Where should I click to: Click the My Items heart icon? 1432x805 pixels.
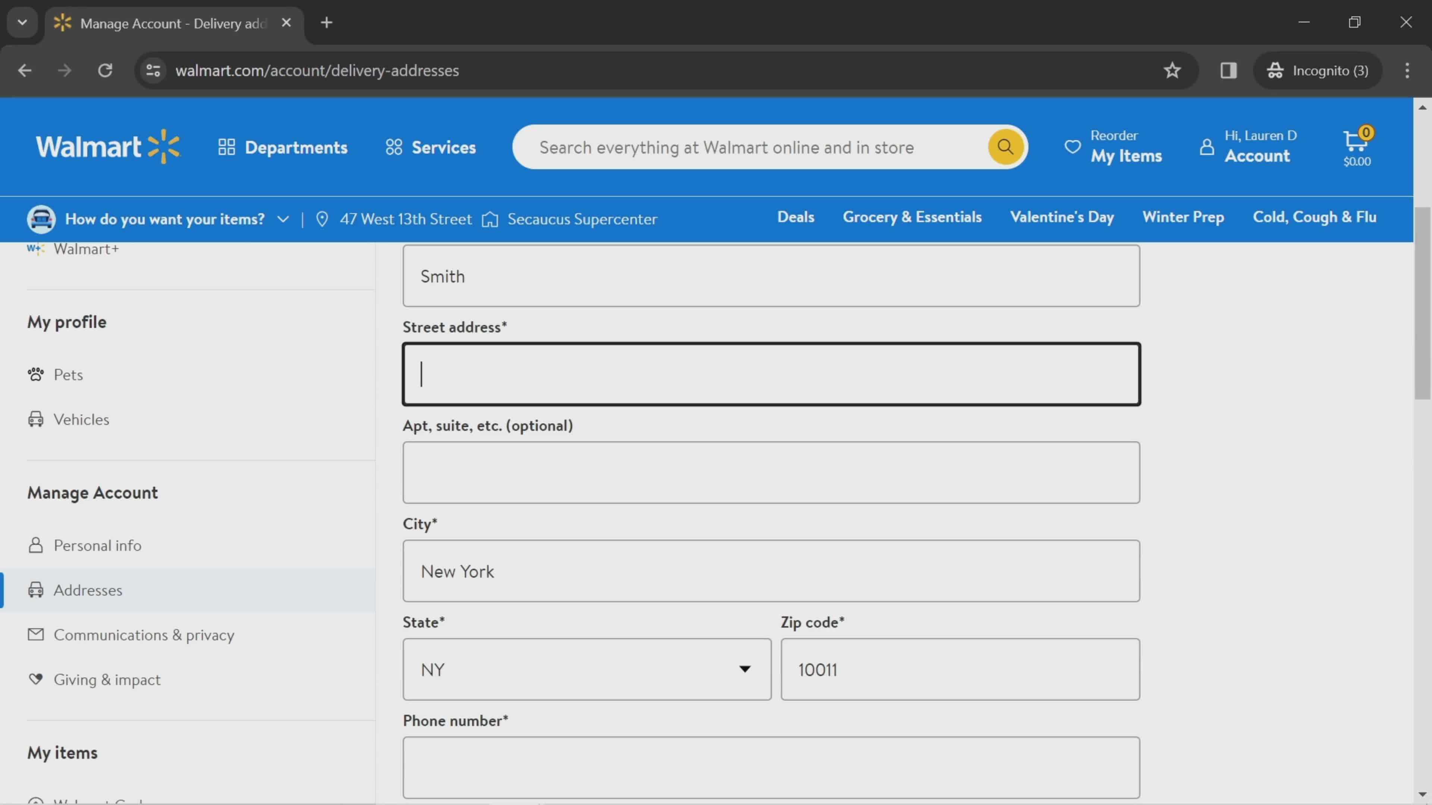click(1073, 146)
